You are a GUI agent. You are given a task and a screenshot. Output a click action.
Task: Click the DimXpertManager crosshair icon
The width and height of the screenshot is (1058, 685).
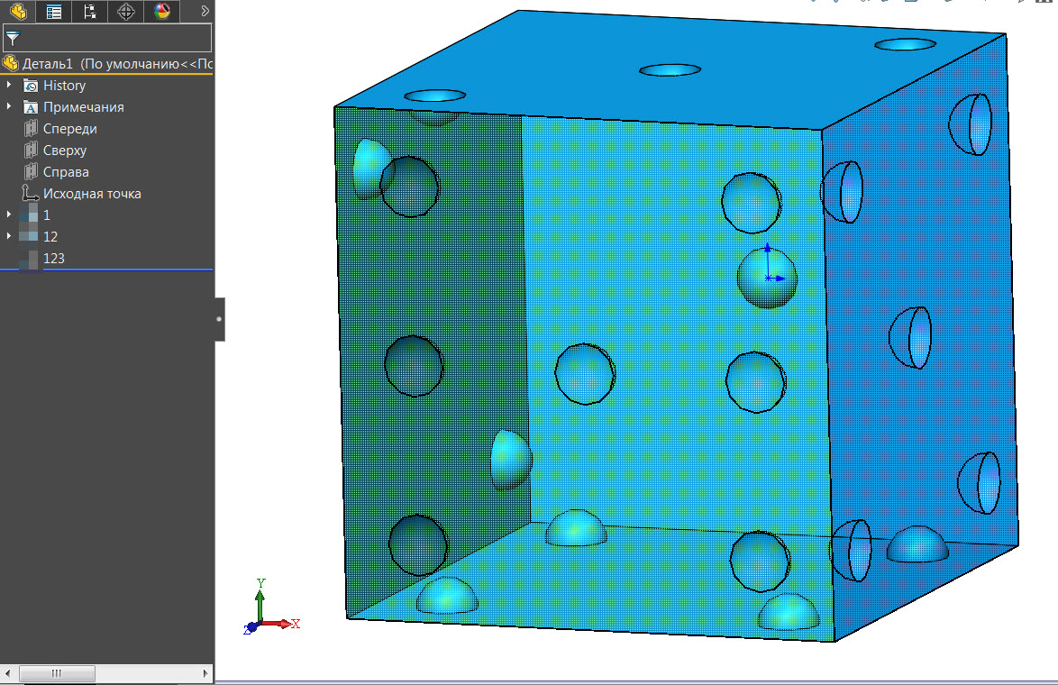[125, 12]
